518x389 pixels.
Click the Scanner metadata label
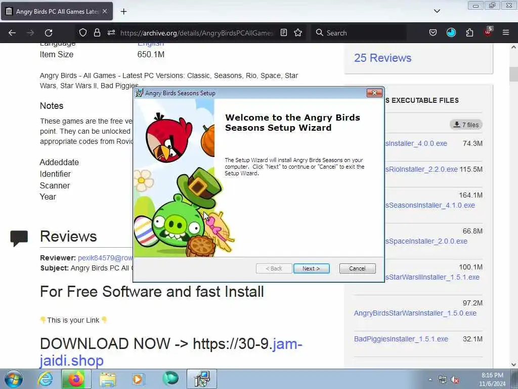click(x=55, y=185)
